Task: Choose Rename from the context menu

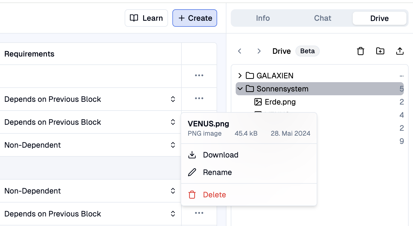Action: [x=249, y=172]
